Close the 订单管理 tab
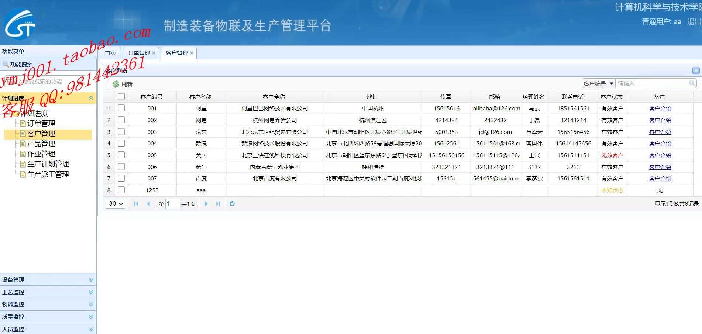Image resolution: width=702 pixels, height=334 pixels. [154, 53]
